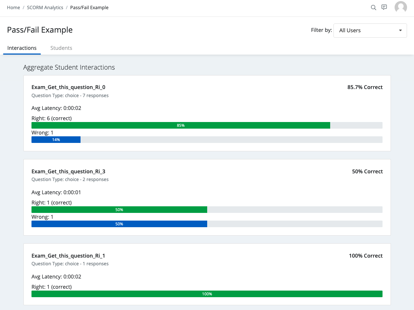Click the 50% blue wrong bar
Screen dimensions: 414x310
pyautogui.click(x=119, y=224)
